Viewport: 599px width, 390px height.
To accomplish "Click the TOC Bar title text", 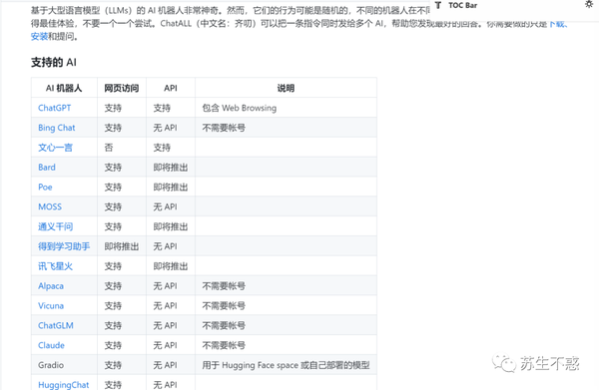I will click(462, 5).
